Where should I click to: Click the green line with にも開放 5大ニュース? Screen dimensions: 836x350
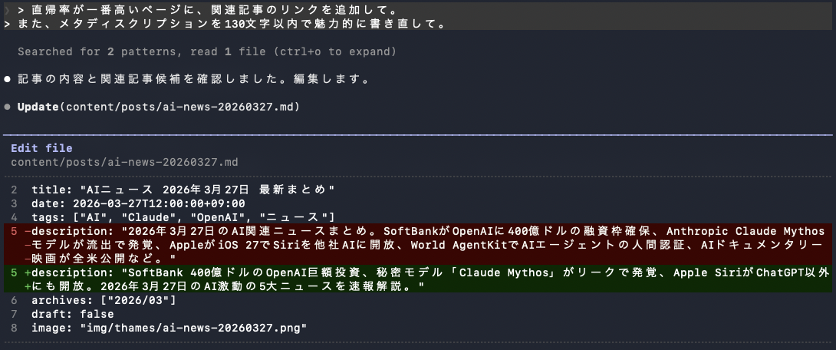pos(418,287)
